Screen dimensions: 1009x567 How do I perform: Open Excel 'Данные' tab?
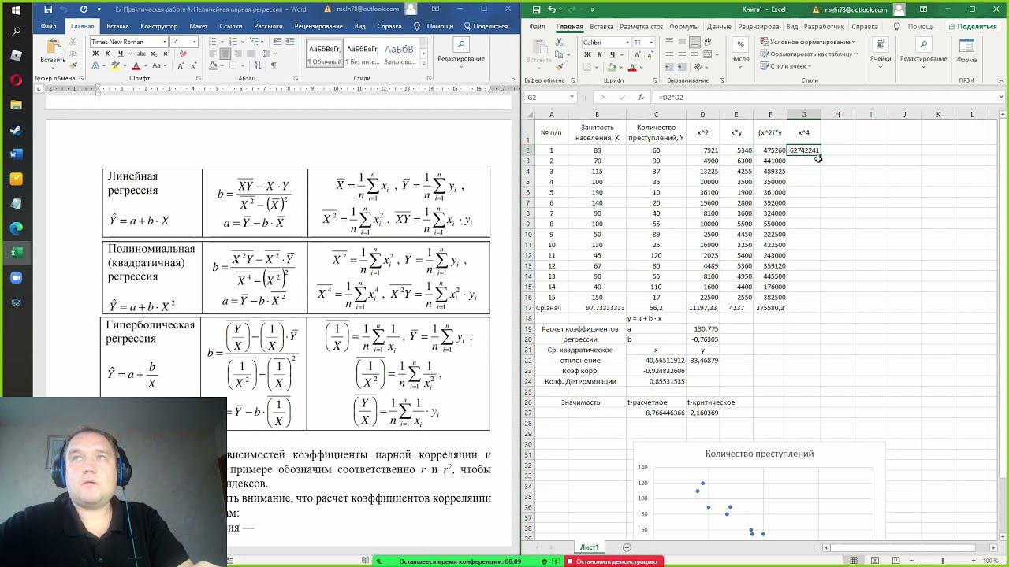click(718, 26)
